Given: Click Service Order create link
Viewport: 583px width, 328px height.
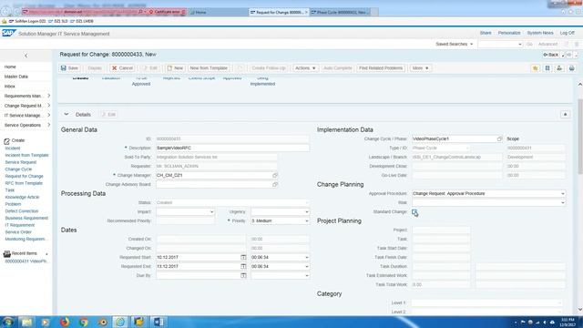Looking at the screenshot, I should (18, 232).
